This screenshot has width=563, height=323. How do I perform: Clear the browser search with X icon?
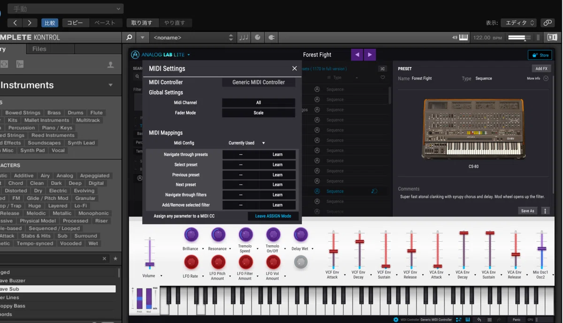point(105,259)
